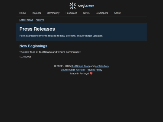
Task: Click the red heart emoji in footer
Action: pyautogui.click(x=91, y=74)
